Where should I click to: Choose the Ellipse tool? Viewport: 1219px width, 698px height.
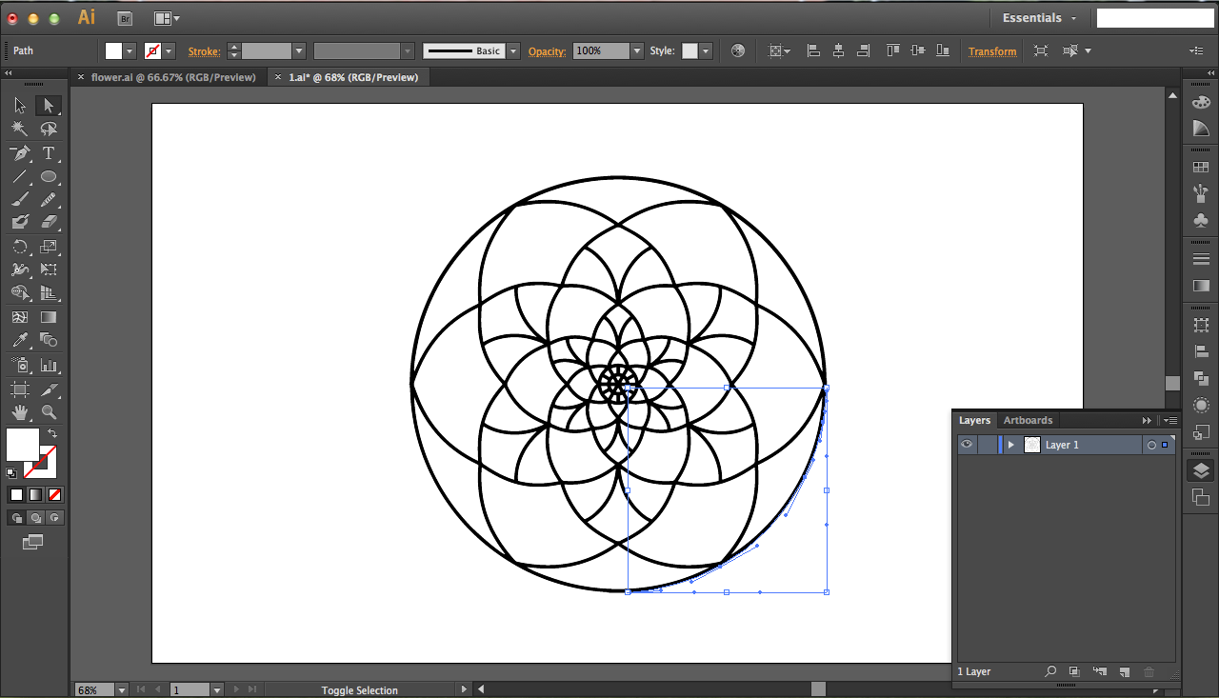(x=49, y=177)
